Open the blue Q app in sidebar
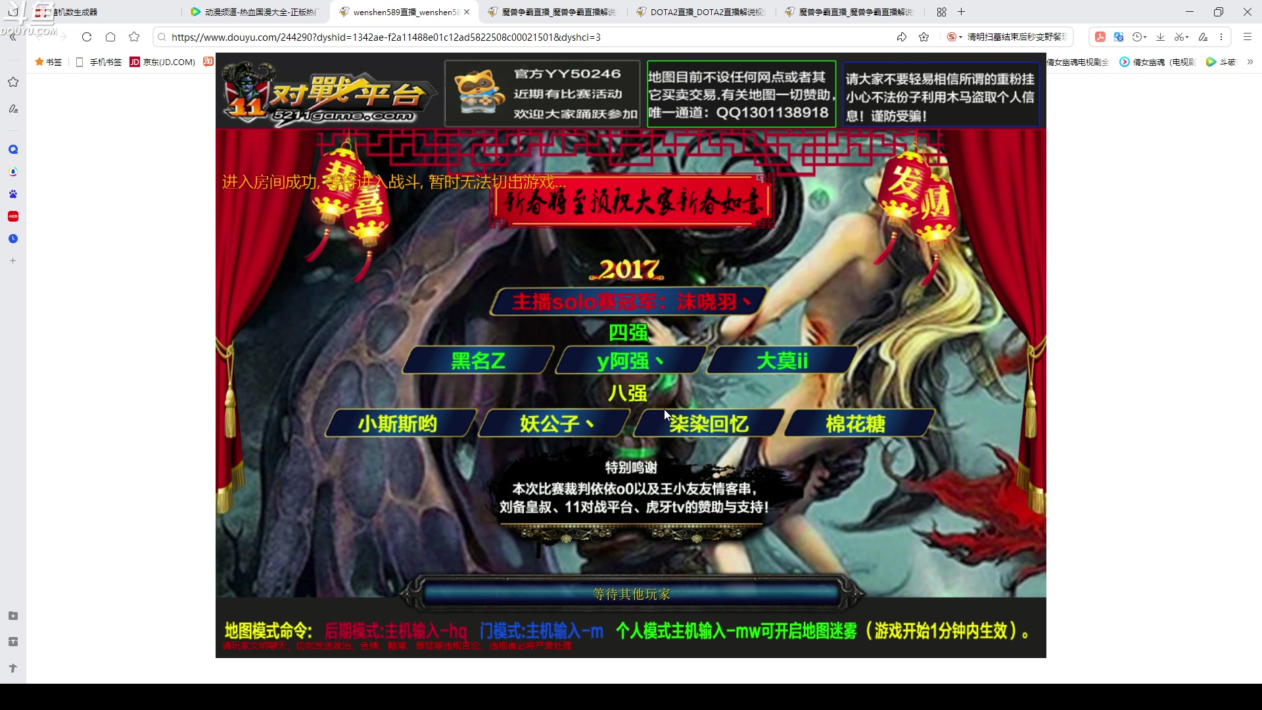 pos(13,149)
